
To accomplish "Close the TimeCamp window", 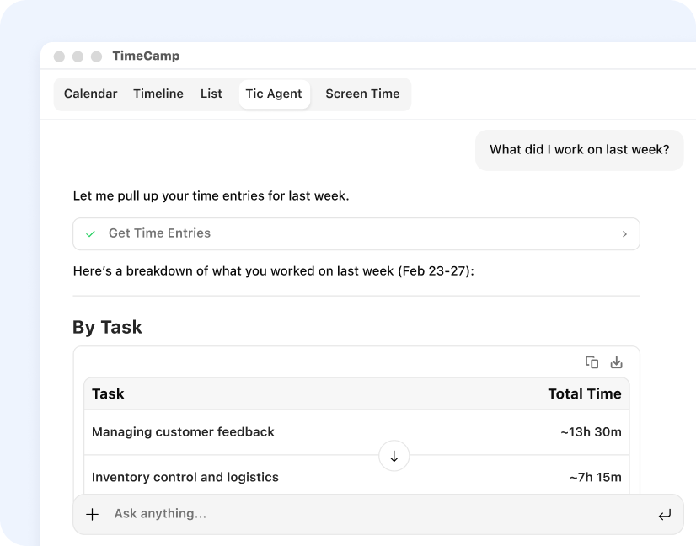I will (59, 56).
